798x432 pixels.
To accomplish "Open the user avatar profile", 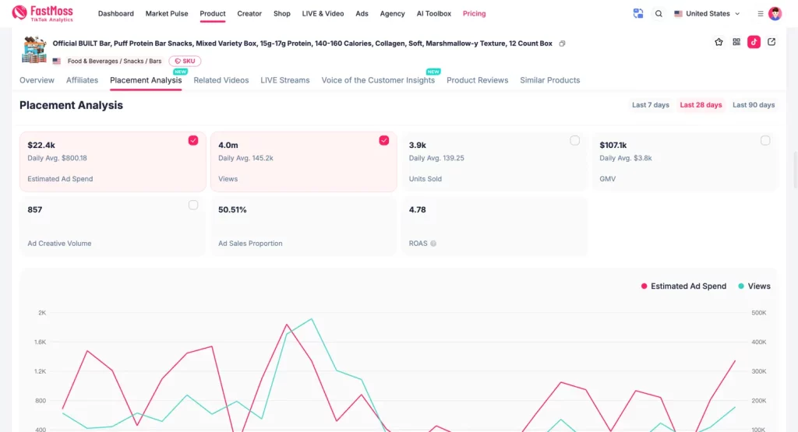I will pyautogui.click(x=775, y=14).
